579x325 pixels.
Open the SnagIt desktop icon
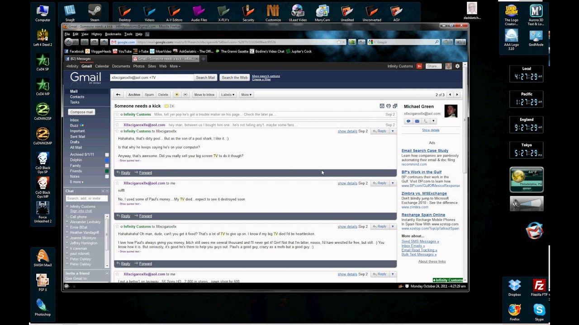(x=70, y=13)
